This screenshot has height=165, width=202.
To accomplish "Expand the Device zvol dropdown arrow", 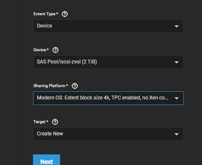I will point(177,62).
